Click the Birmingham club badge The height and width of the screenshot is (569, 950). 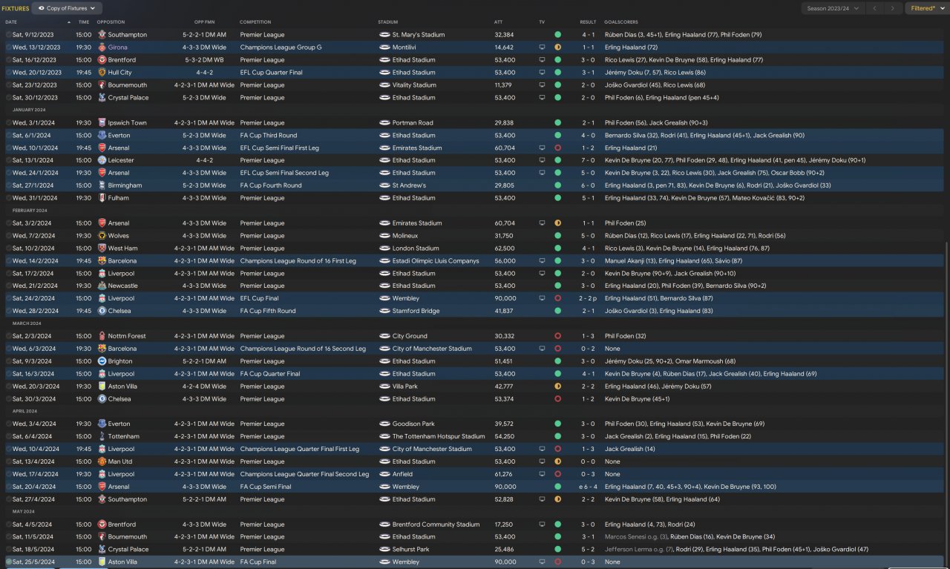(102, 185)
